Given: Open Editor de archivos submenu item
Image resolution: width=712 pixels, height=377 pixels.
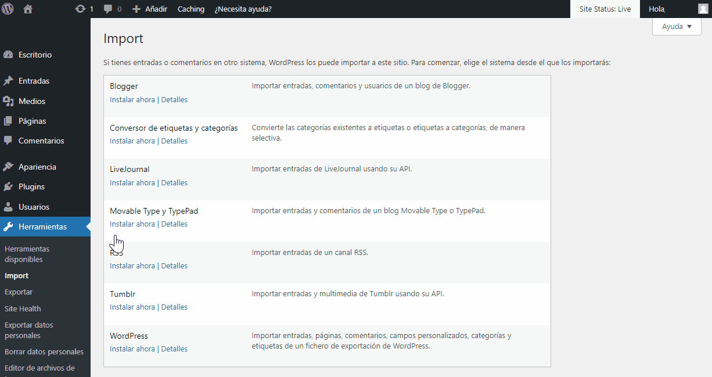Looking at the screenshot, I should click(39, 368).
